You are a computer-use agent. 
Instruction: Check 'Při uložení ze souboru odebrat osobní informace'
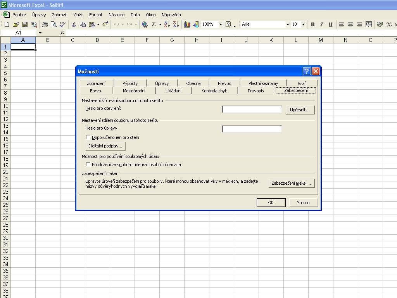click(88, 165)
